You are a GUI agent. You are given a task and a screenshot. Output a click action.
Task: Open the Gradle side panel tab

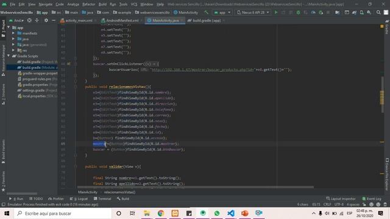[x=387, y=27]
